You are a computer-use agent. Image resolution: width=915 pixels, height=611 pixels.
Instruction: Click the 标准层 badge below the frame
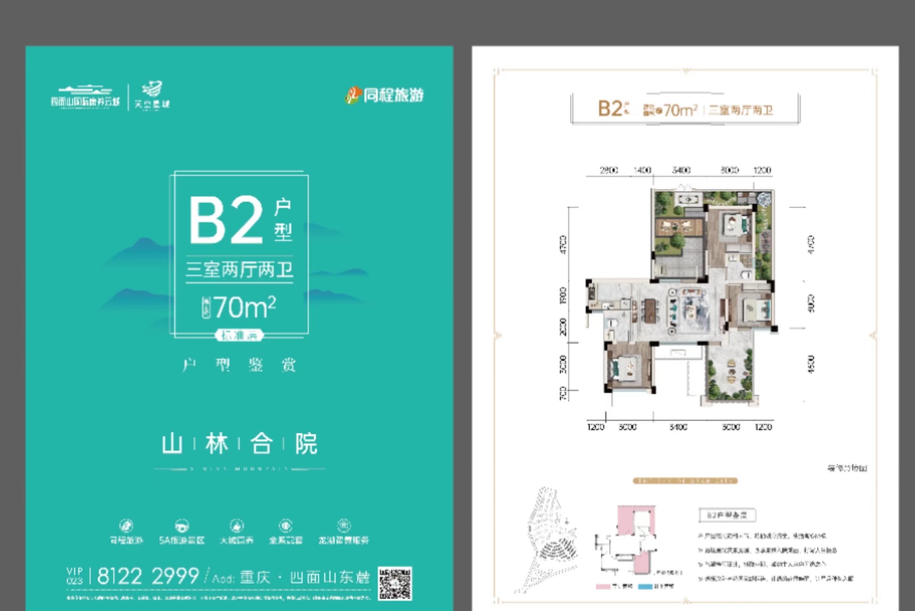(239, 335)
